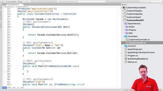The height and width of the screenshot is (91, 163).
Task: Open ScaffoldingReadMe.txt file
Action: click(138, 59)
